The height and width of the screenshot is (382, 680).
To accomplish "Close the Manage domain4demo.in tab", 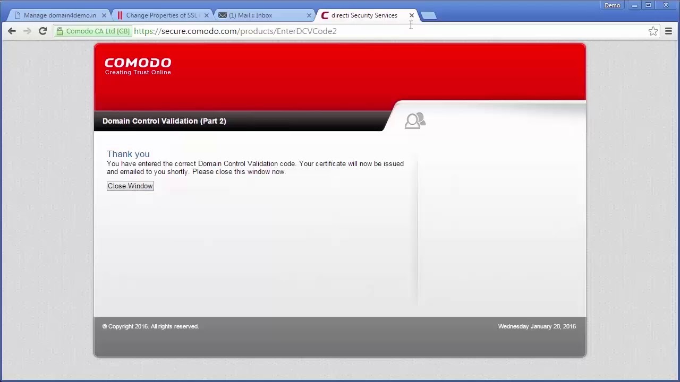I will 104,15.
